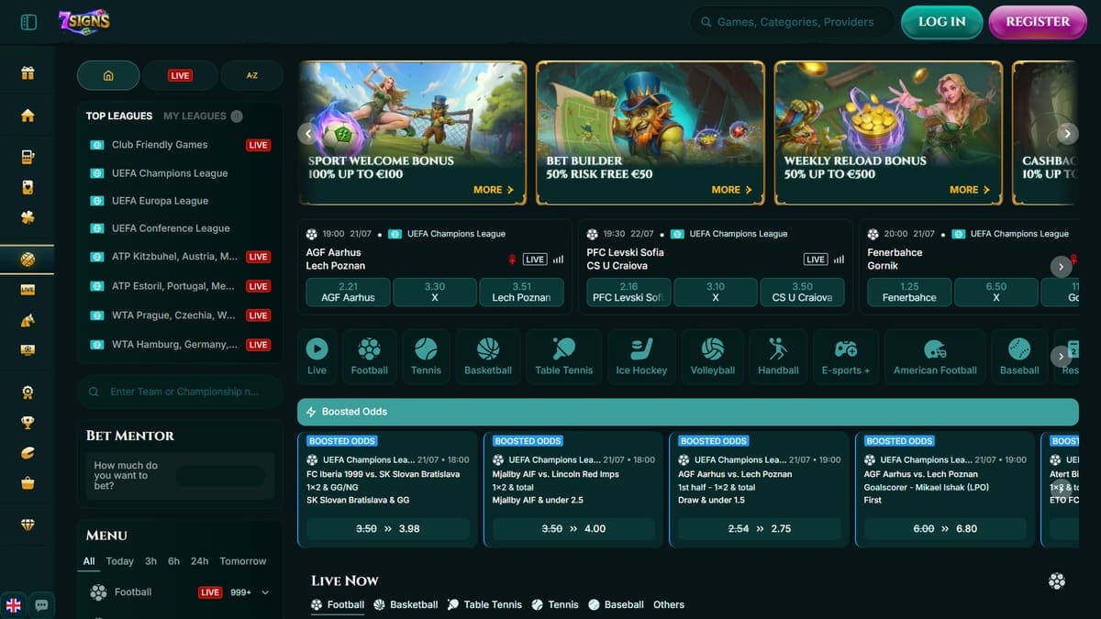Click football icon at right of Live Now
This screenshot has height=619, width=1101.
point(1057,580)
